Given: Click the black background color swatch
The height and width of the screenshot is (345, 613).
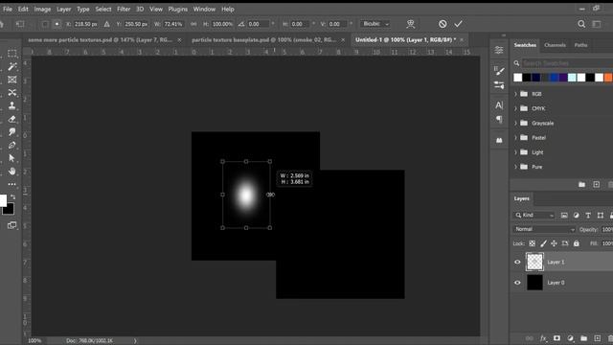Looking at the screenshot, I should click(x=9, y=209).
